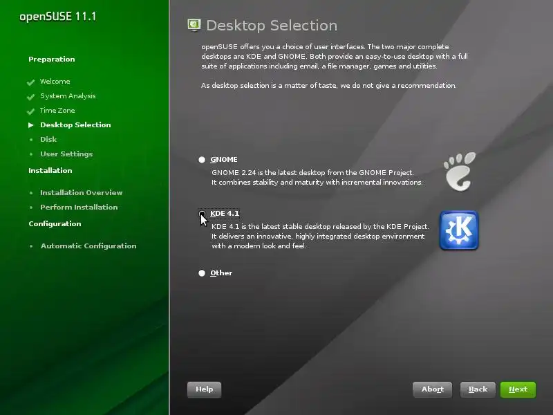
Task: Click the GNOME option label
Action: pos(223,160)
